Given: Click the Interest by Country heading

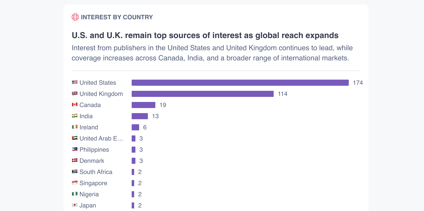Looking at the screenshot, I should pos(117,17).
